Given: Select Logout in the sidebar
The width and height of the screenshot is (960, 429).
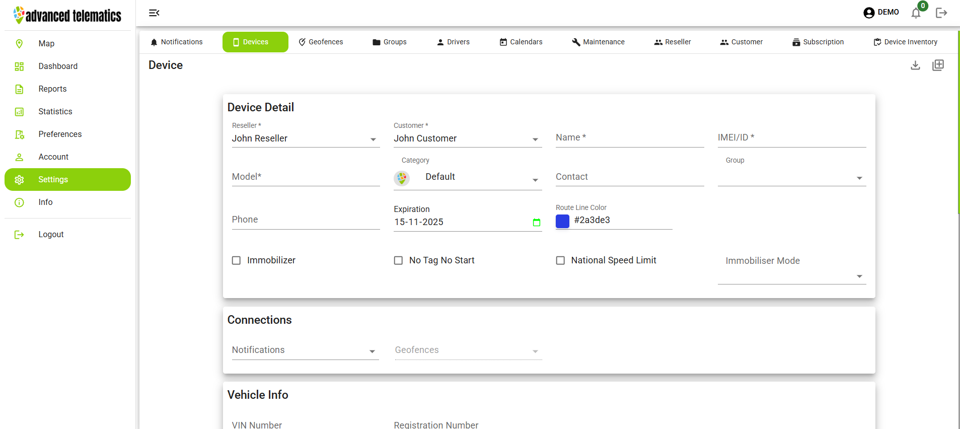Looking at the screenshot, I should point(67,235).
